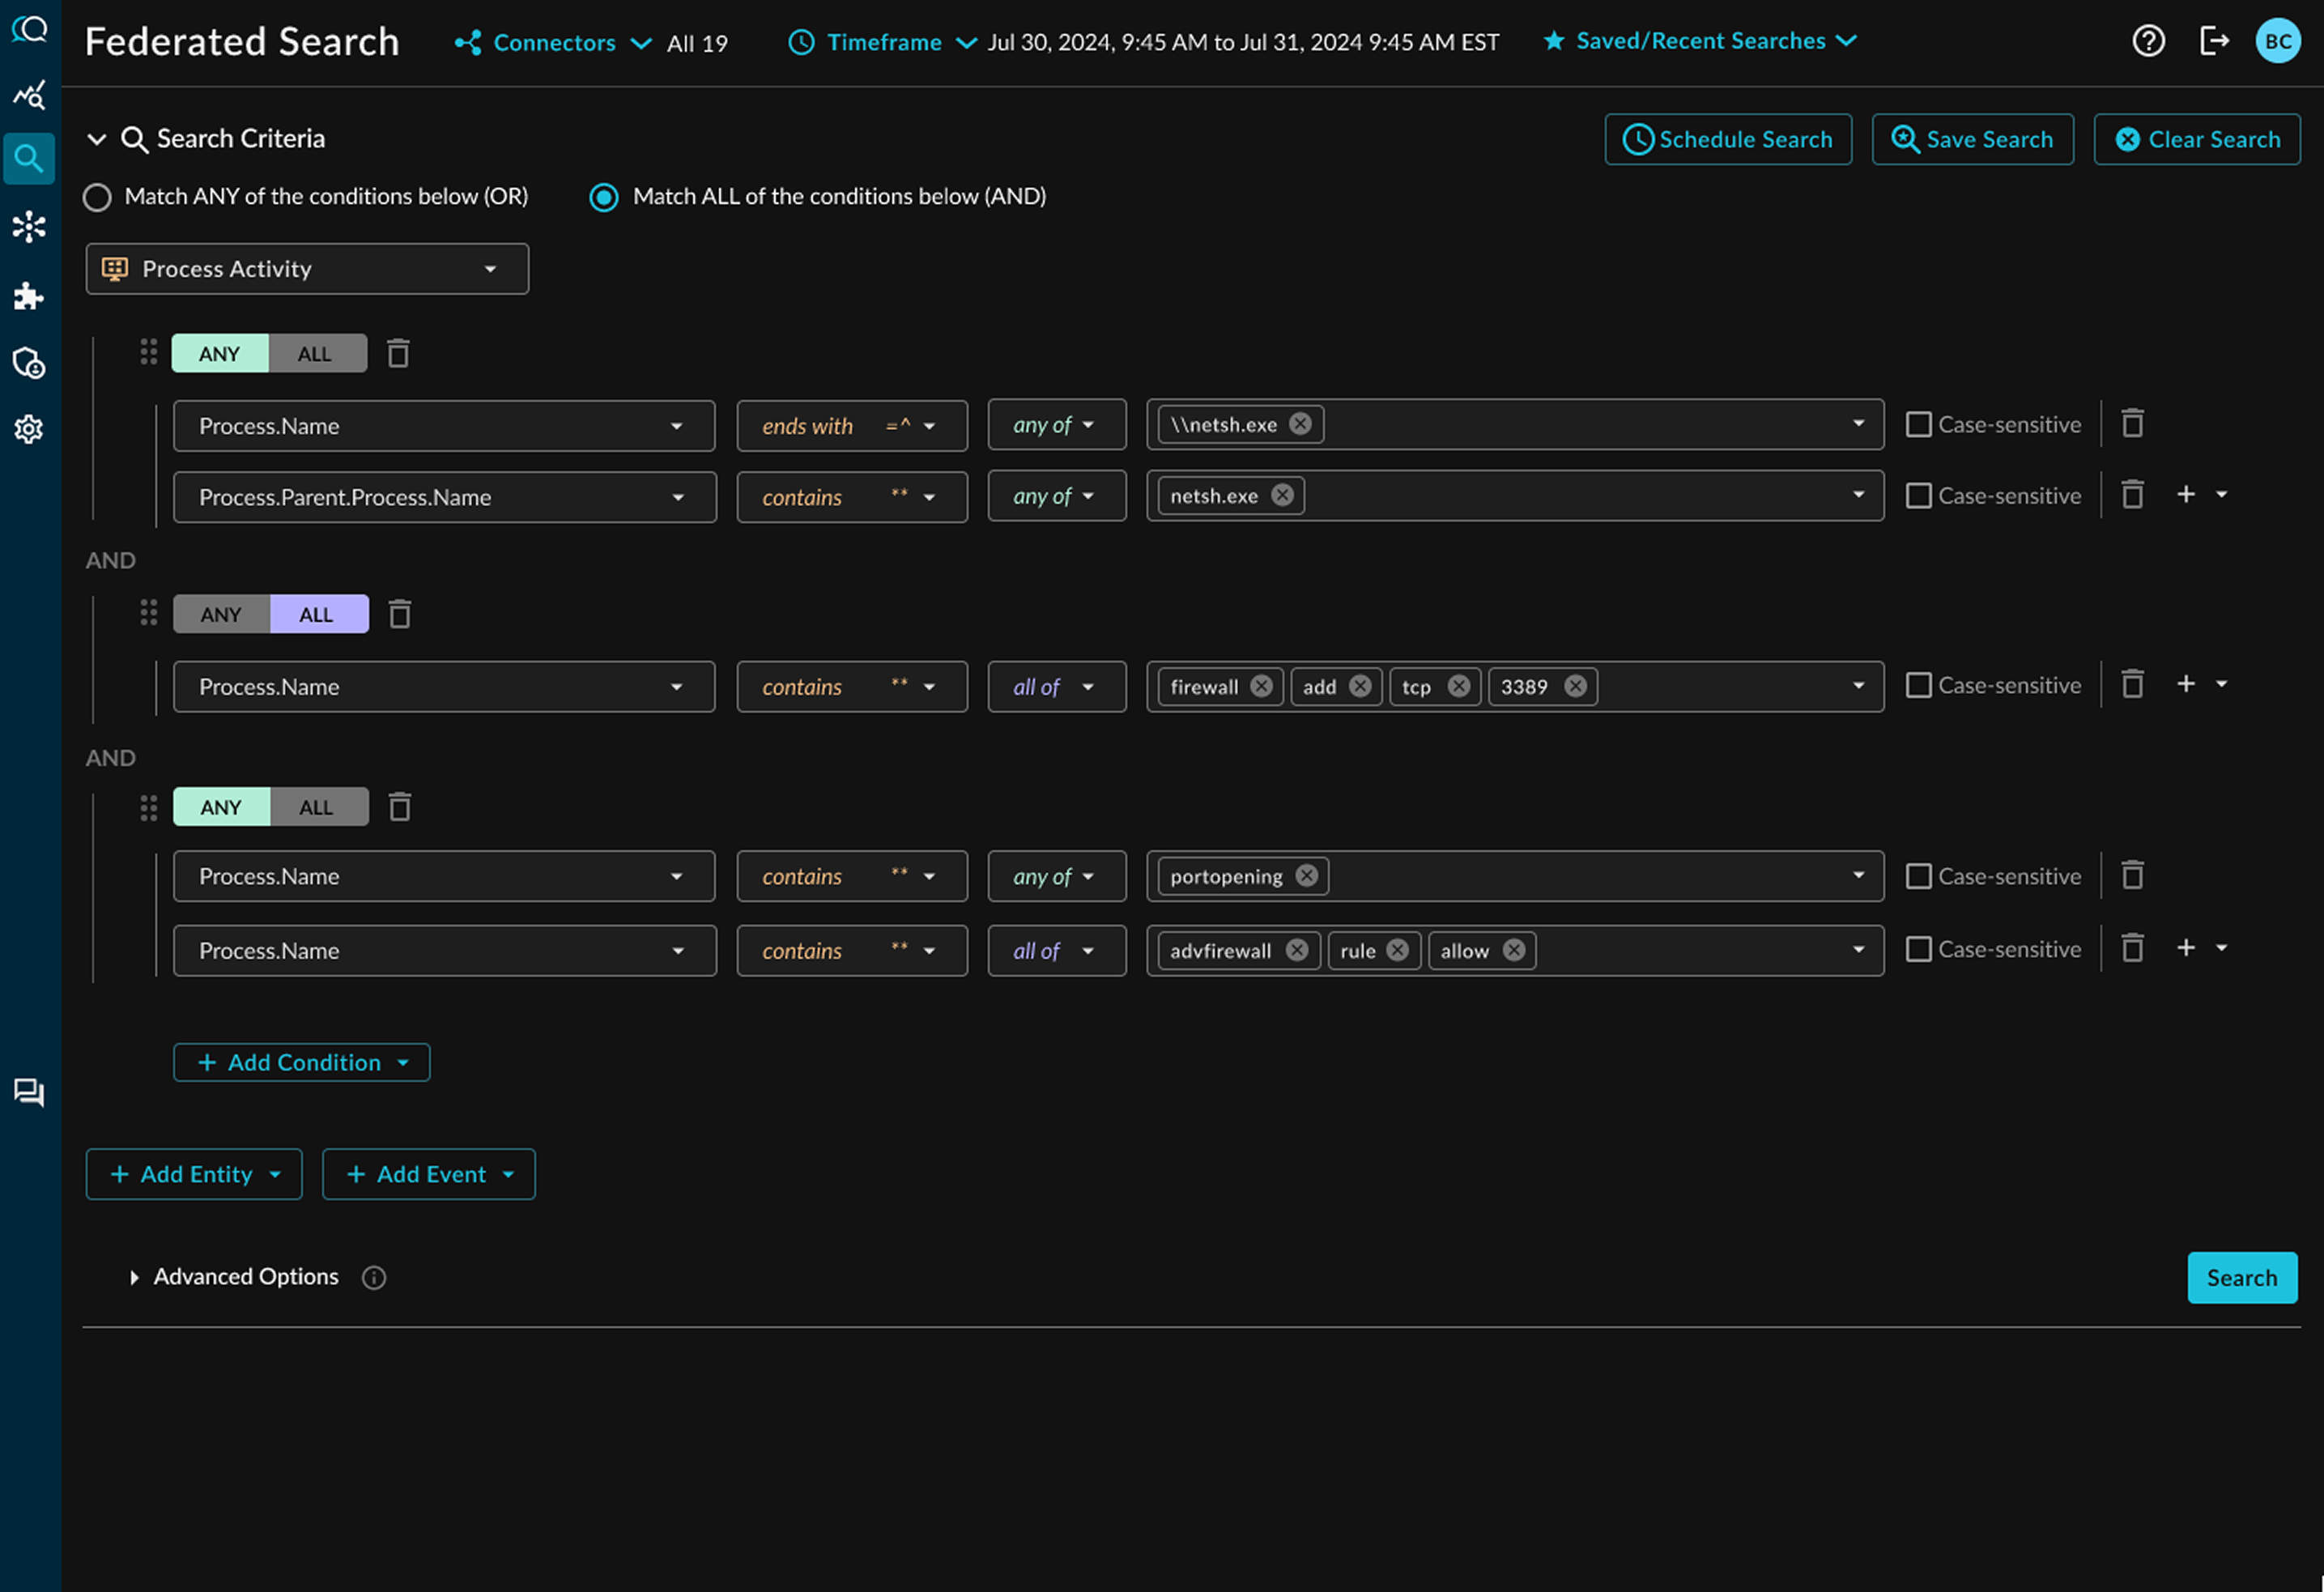Enable Case-sensitive for parent netsh.exe row
Screen dimensions: 2324x1592
(1918, 495)
